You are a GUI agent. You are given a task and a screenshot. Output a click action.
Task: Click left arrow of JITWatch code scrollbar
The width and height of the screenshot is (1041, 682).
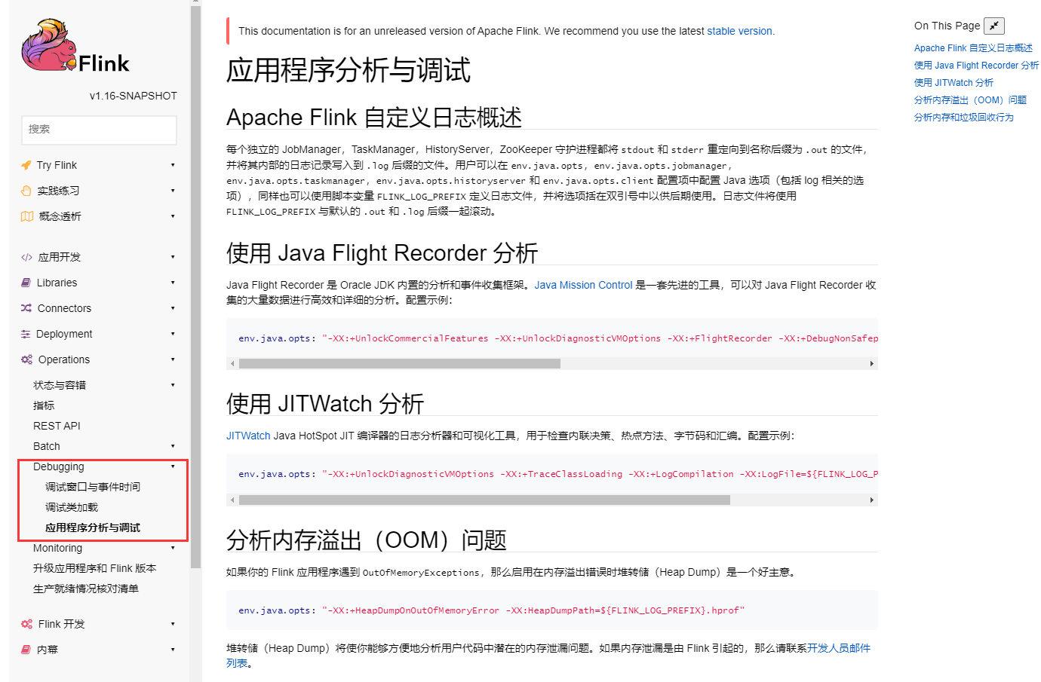click(x=232, y=500)
